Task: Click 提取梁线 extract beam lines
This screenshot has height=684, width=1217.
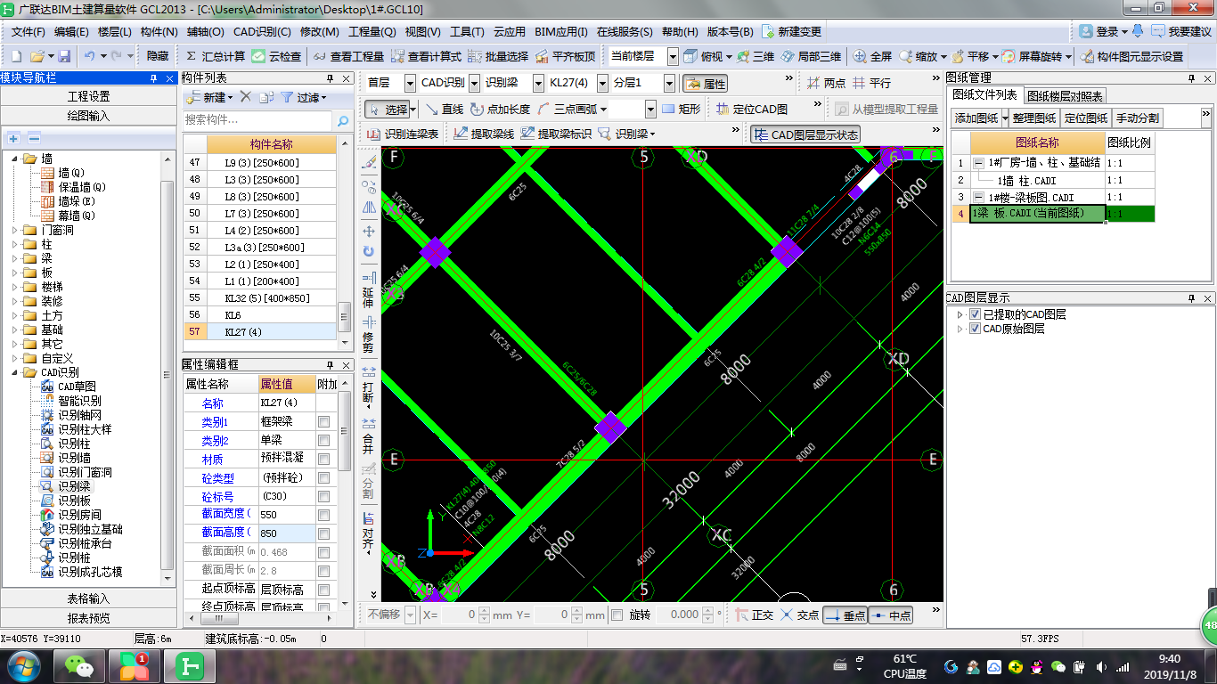Action: click(484, 134)
